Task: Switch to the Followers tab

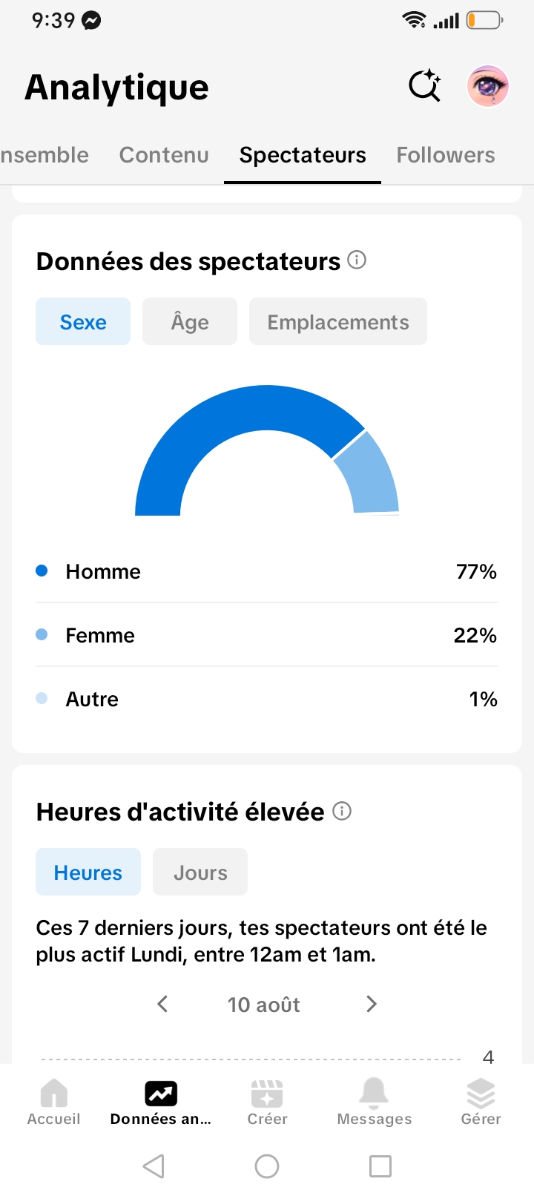Action: [x=446, y=154]
